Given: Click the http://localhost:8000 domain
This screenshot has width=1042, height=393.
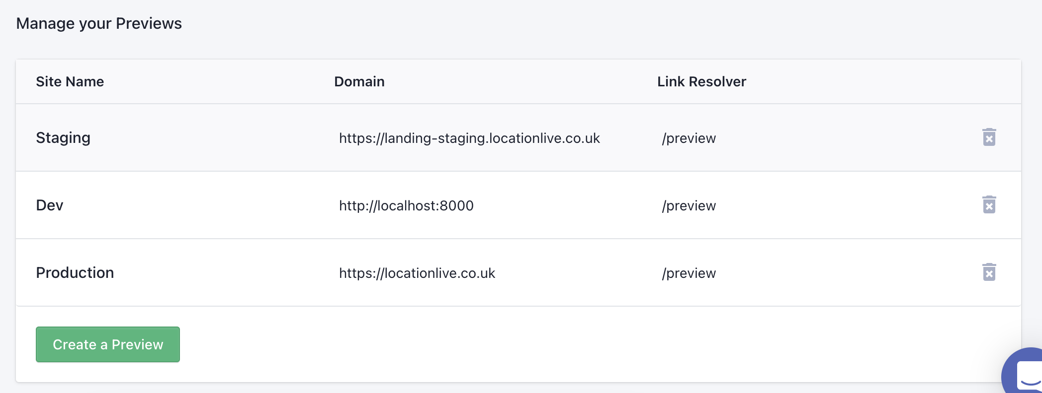Looking at the screenshot, I should [406, 205].
